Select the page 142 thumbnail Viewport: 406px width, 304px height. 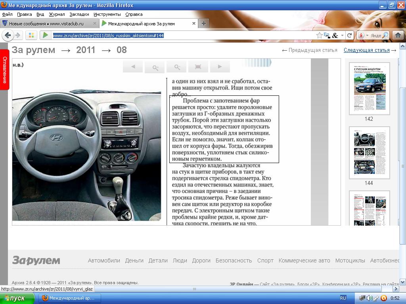(x=369, y=89)
